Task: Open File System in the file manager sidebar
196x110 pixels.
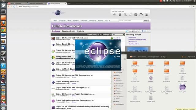Action: coord(119,96)
